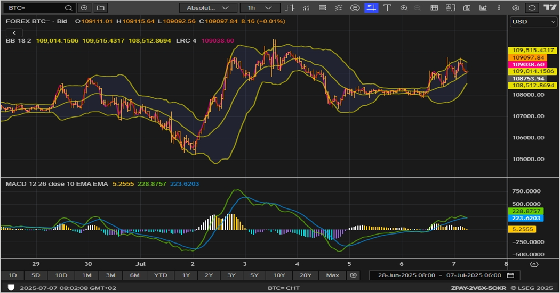Click the news/snapshot image icon

(467, 7)
